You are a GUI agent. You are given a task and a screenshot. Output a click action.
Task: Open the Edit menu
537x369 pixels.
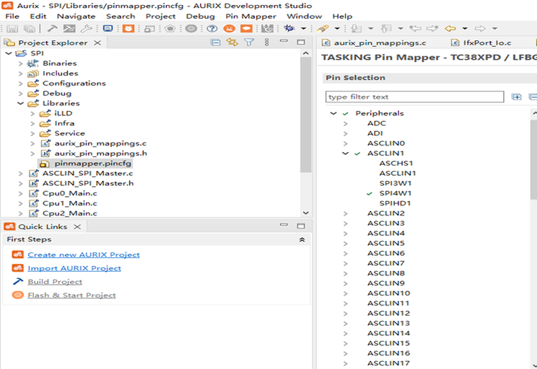[38, 17]
